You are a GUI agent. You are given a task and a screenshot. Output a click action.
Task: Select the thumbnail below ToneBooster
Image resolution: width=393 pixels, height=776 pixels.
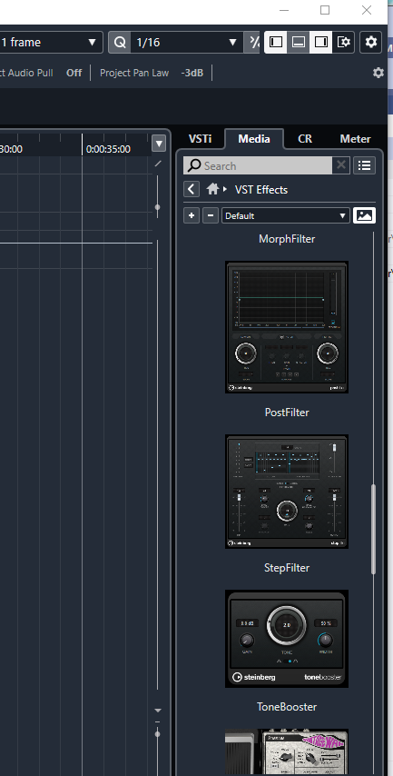[287, 751]
